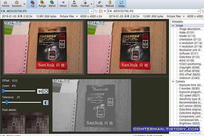Switch to Range comparison mode
This screenshot has width=204, height=136.
(42, 4)
